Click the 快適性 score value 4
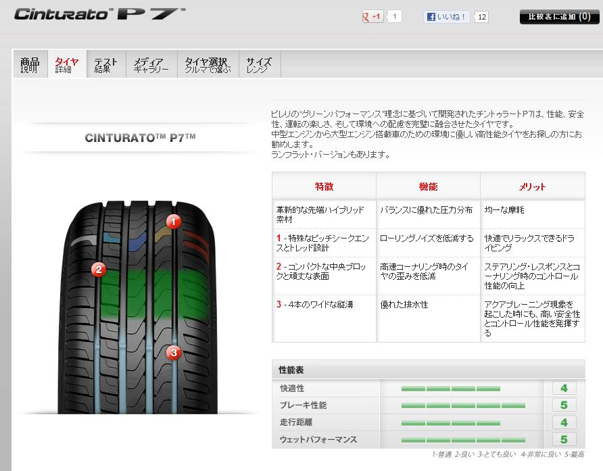603x471 pixels. pyautogui.click(x=564, y=388)
